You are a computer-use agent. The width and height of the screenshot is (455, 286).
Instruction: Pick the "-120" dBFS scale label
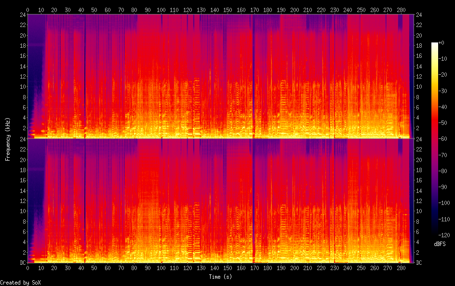tap(444, 235)
